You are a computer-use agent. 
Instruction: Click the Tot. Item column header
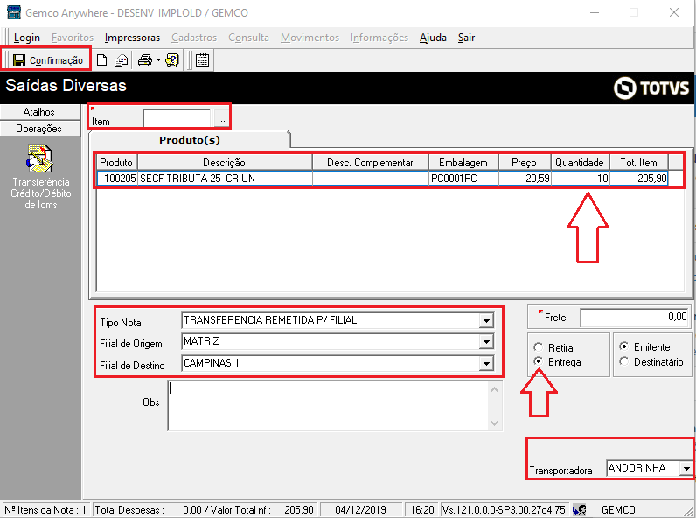[639, 162]
